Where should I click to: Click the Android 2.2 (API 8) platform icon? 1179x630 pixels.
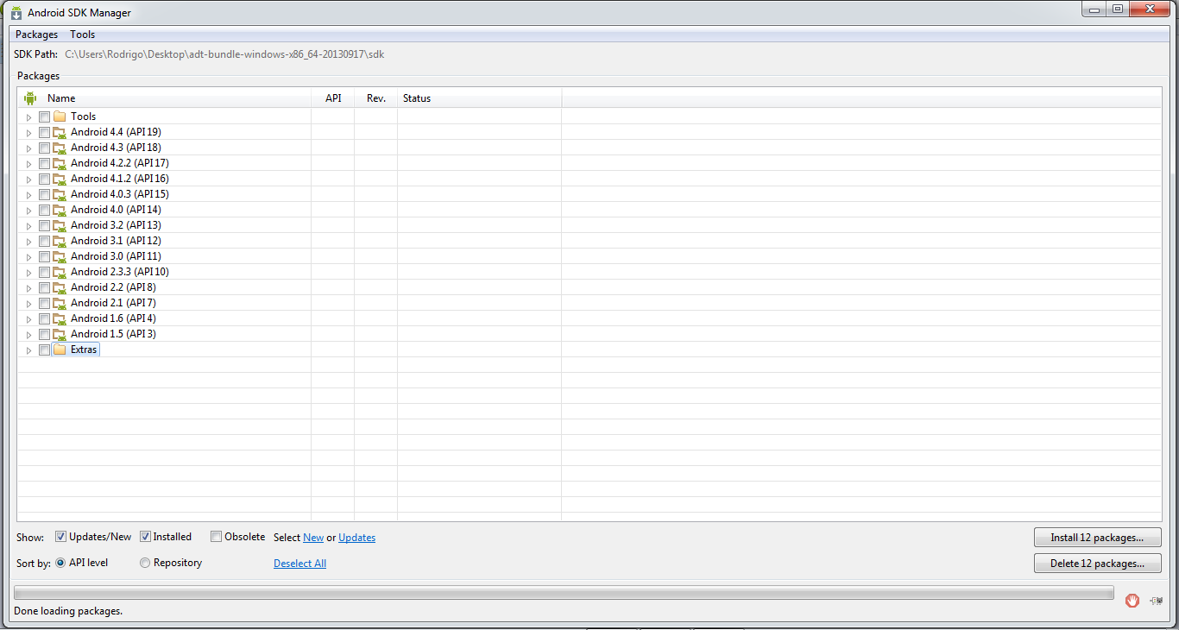click(60, 287)
